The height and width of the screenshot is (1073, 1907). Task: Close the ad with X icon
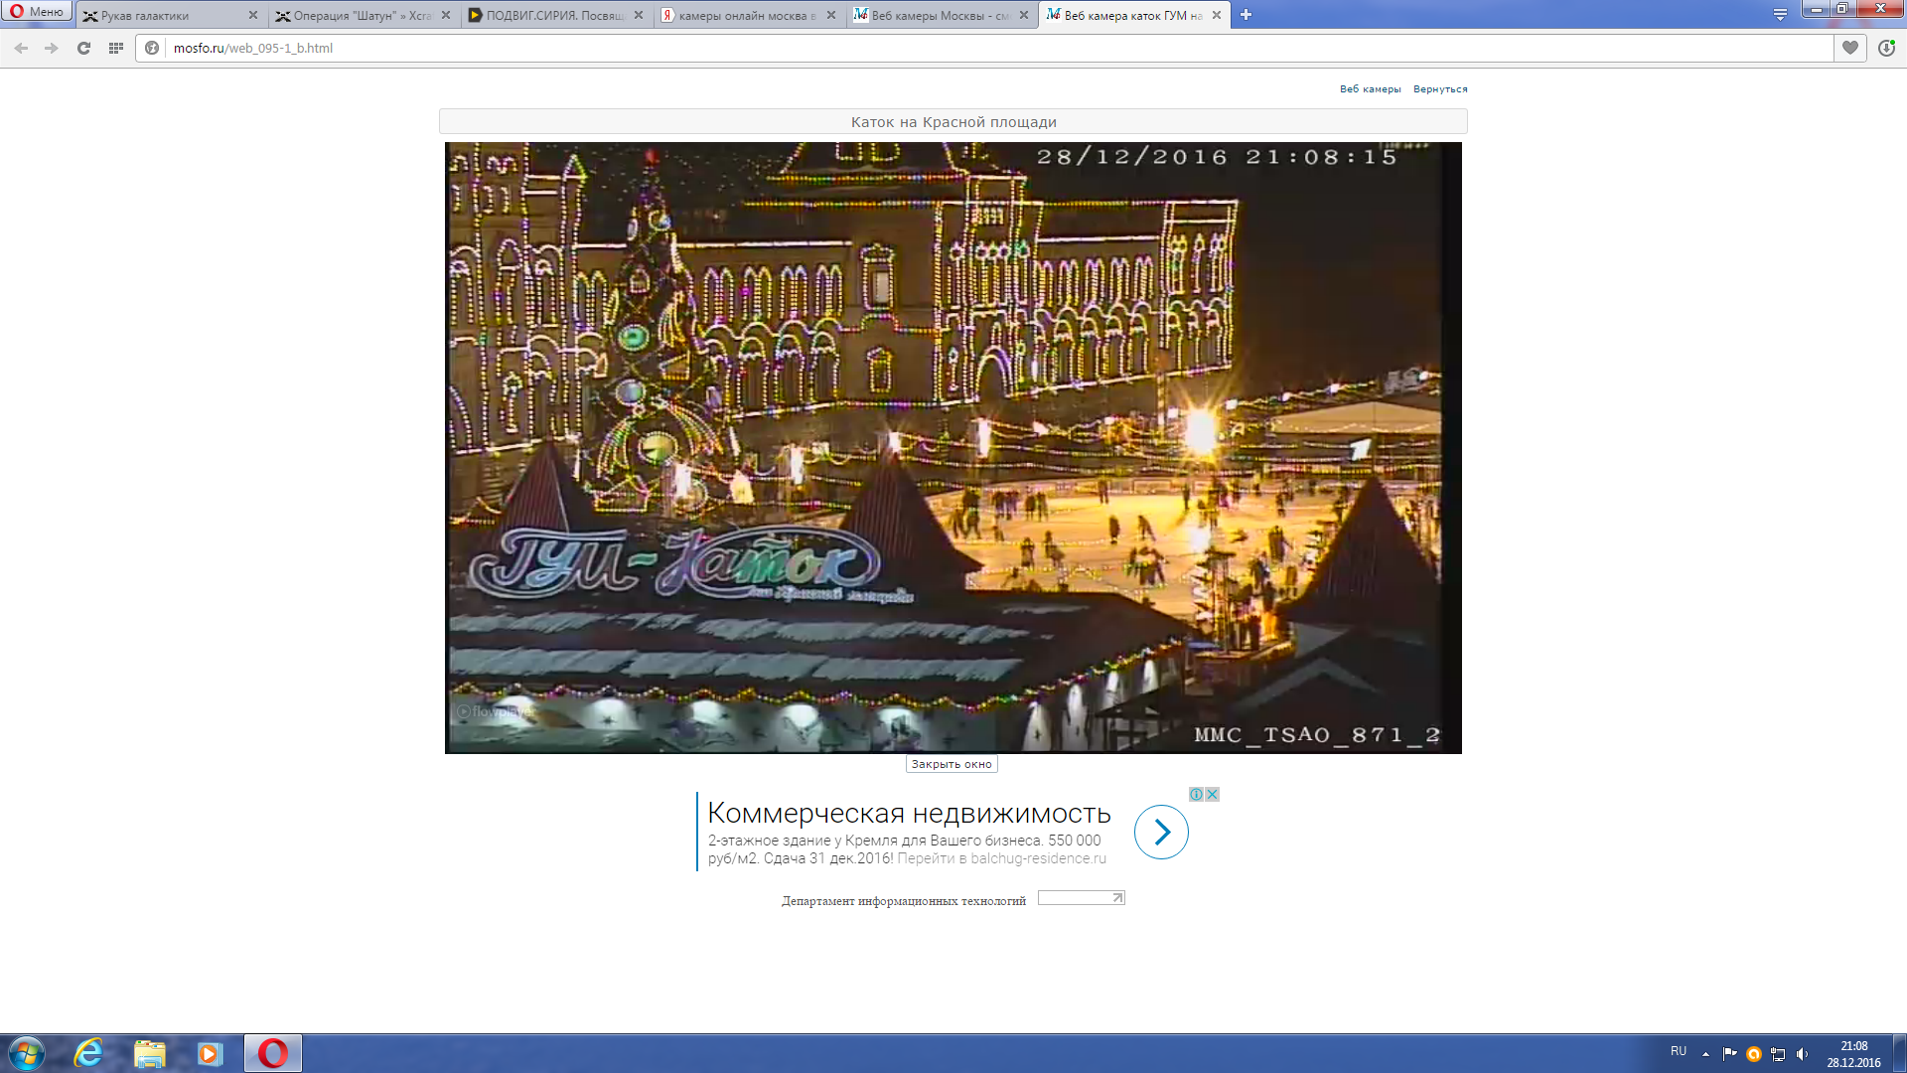[x=1212, y=794]
